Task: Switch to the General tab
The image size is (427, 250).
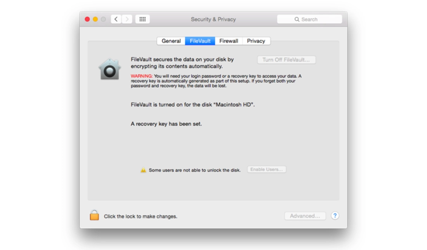Action: coord(171,41)
